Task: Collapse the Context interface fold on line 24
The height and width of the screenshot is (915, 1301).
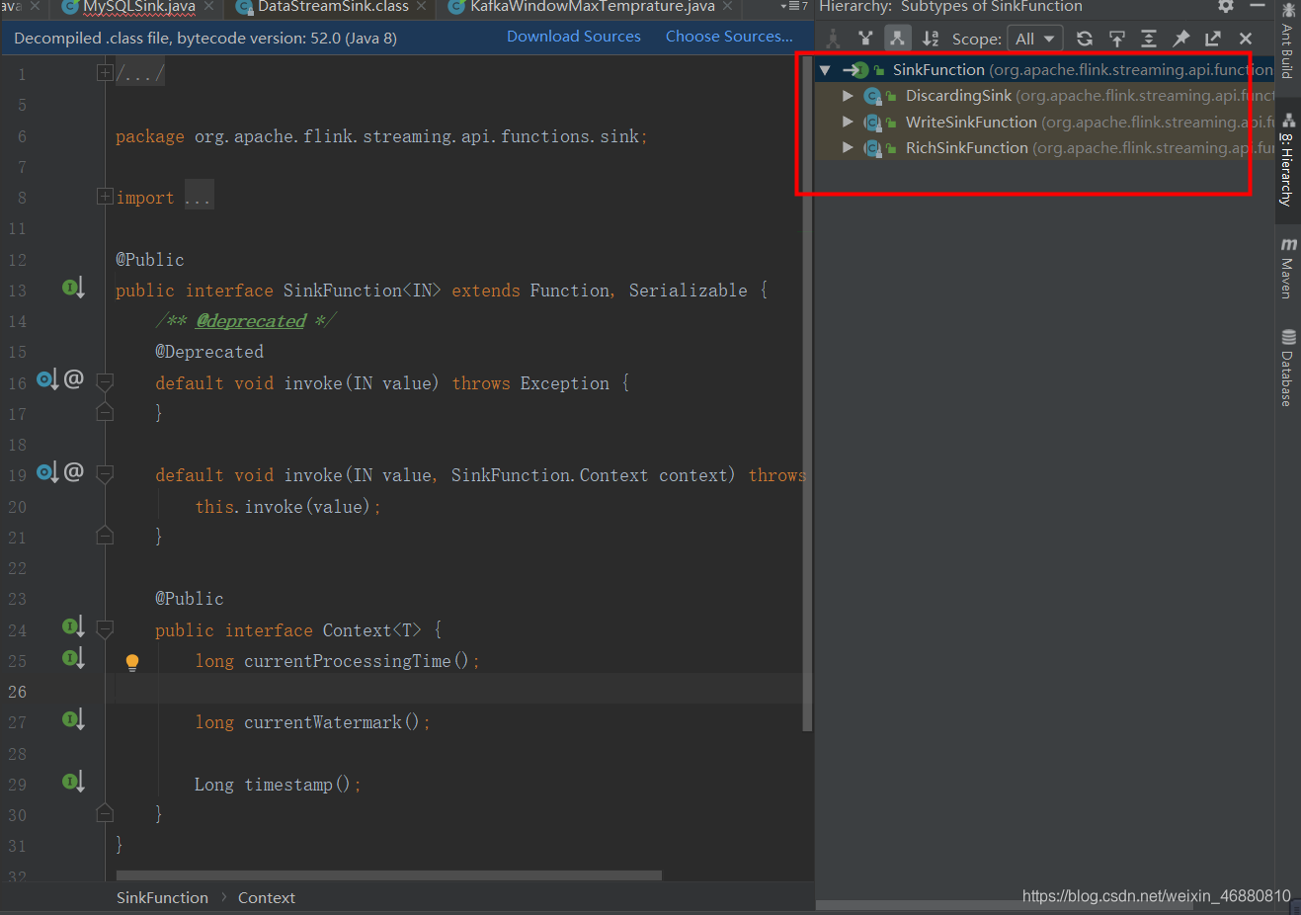Action: tap(105, 628)
